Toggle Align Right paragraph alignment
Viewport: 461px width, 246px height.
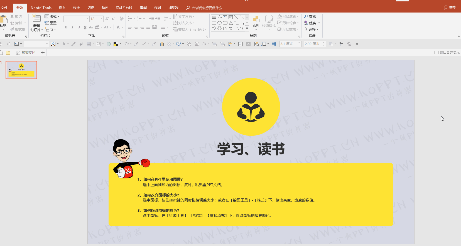[x=142, y=27]
